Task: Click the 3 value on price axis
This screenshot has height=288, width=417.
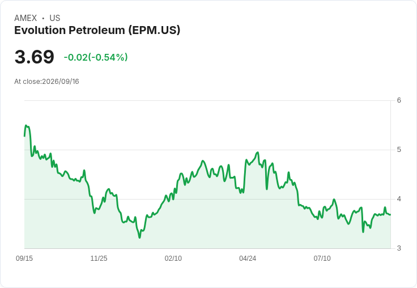Action: [x=399, y=248]
